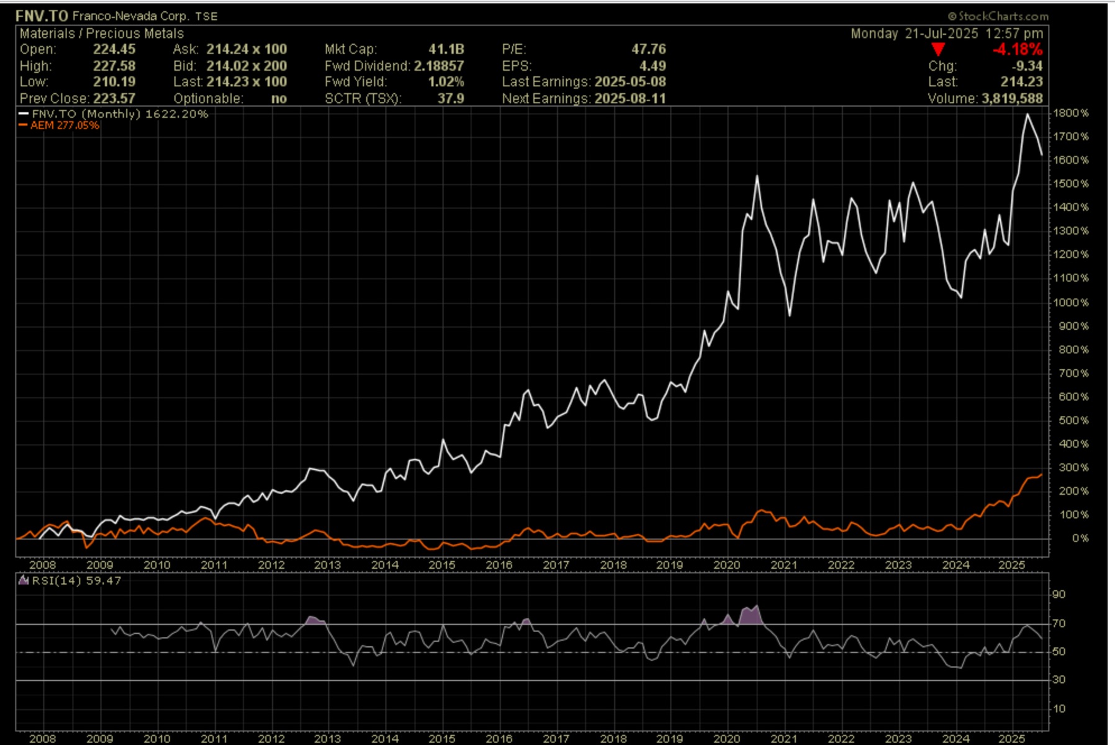Select the High value 227.58
Screen dimensions: 1115x745
[114, 66]
